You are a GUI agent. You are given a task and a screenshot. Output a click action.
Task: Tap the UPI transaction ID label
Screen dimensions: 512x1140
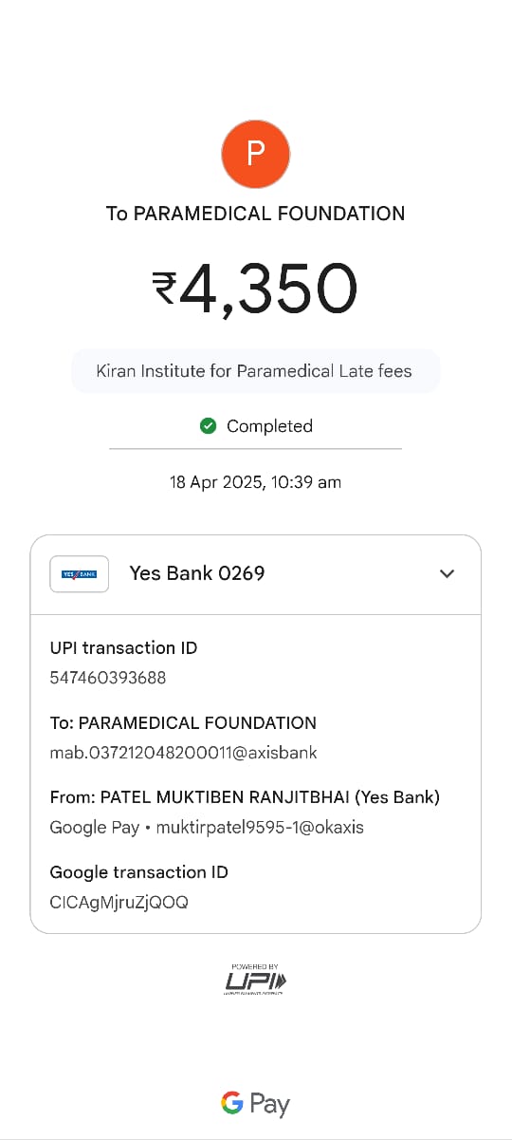pos(123,648)
